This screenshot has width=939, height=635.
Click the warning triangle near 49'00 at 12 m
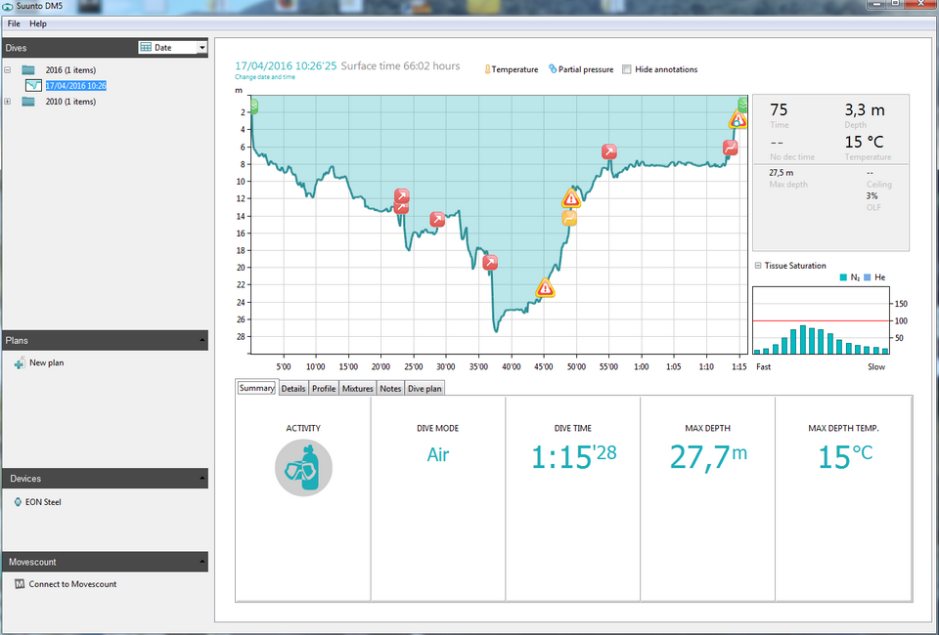click(571, 198)
